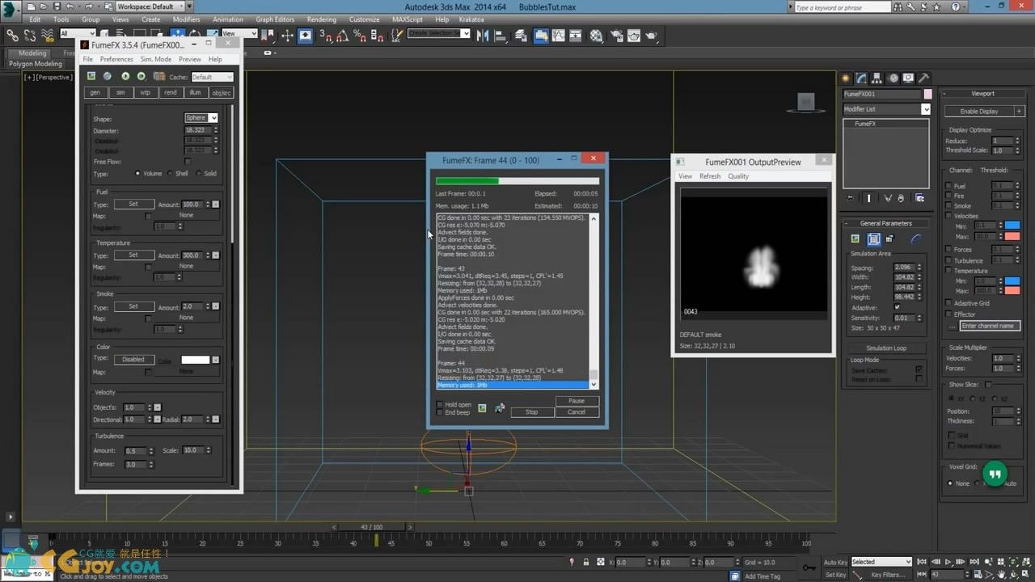This screenshot has width=1035, height=582.
Task: Open the Display tab in command panel
Action: (908, 78)
